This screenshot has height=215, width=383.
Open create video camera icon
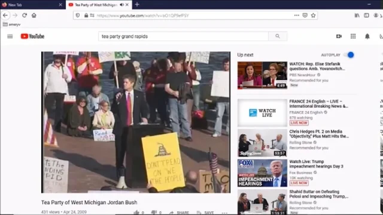pos(339,36)
